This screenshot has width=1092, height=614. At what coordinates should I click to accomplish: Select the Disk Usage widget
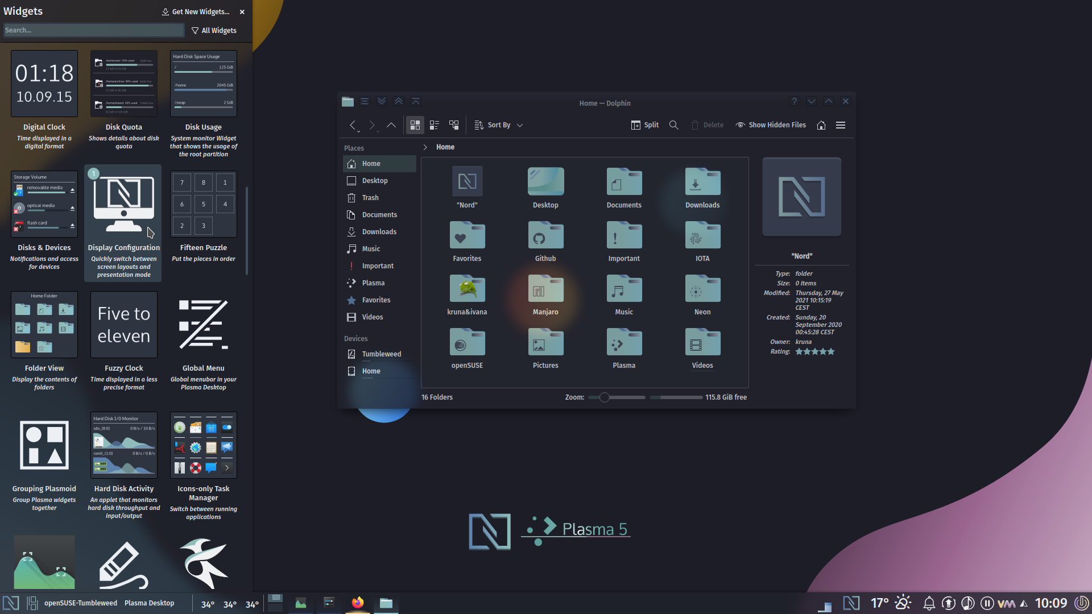204,103
